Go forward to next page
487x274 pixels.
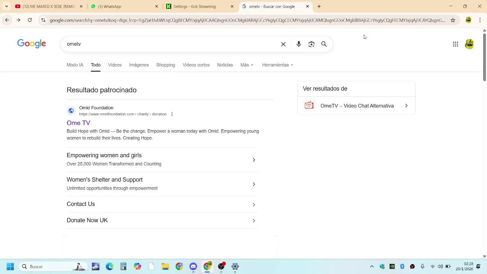point(18,20)
